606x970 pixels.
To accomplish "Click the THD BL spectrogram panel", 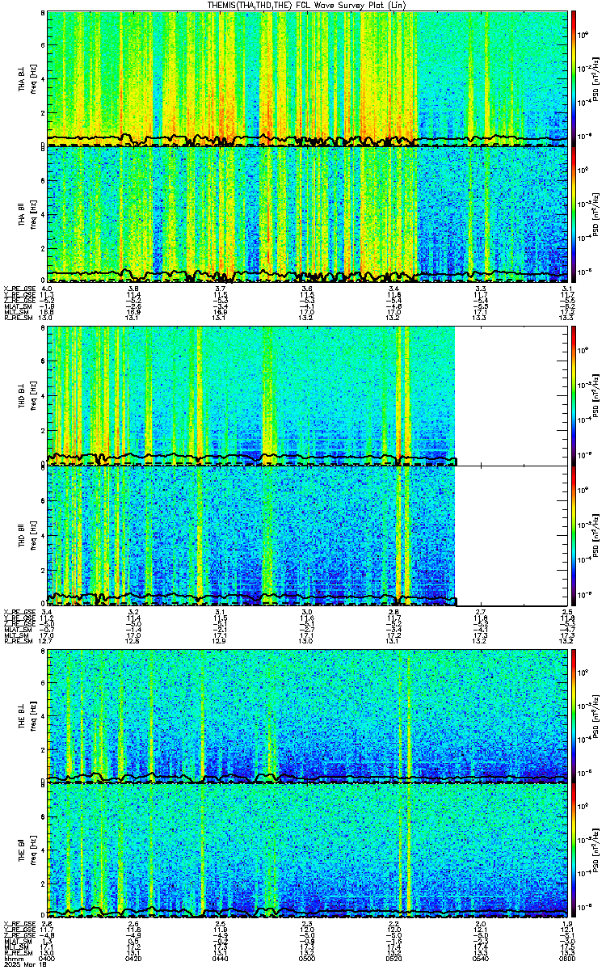I will tap(250, 396).
